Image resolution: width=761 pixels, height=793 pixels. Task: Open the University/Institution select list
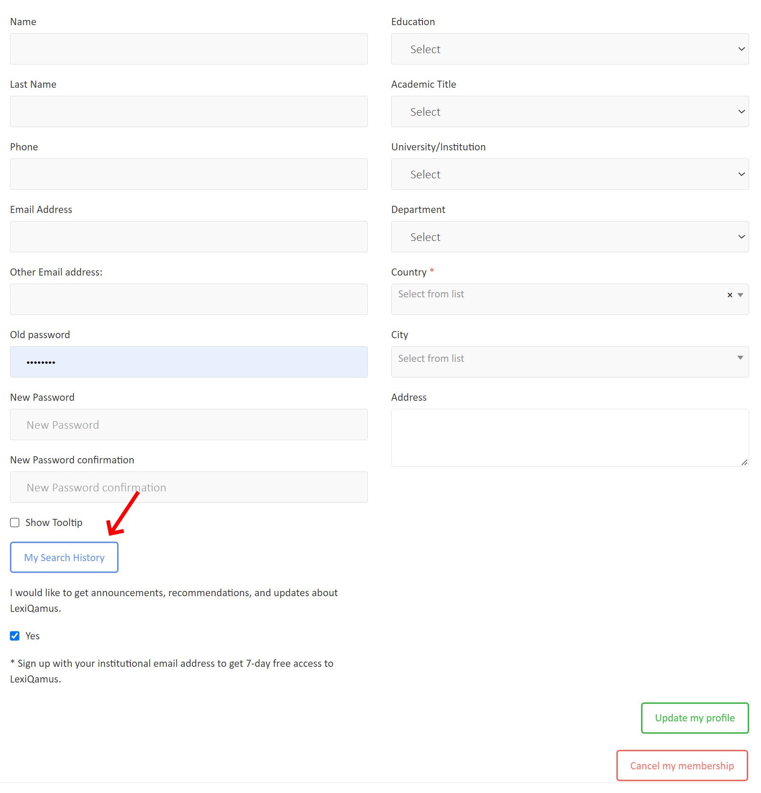(x=569, y=175)
